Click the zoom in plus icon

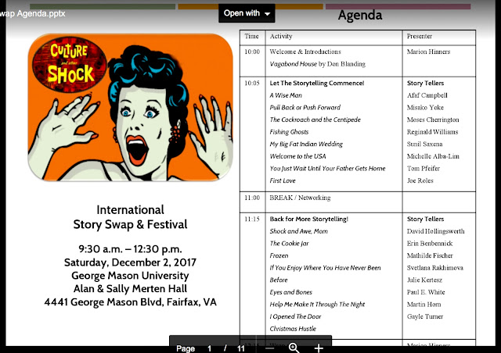[x=319, y=348]
